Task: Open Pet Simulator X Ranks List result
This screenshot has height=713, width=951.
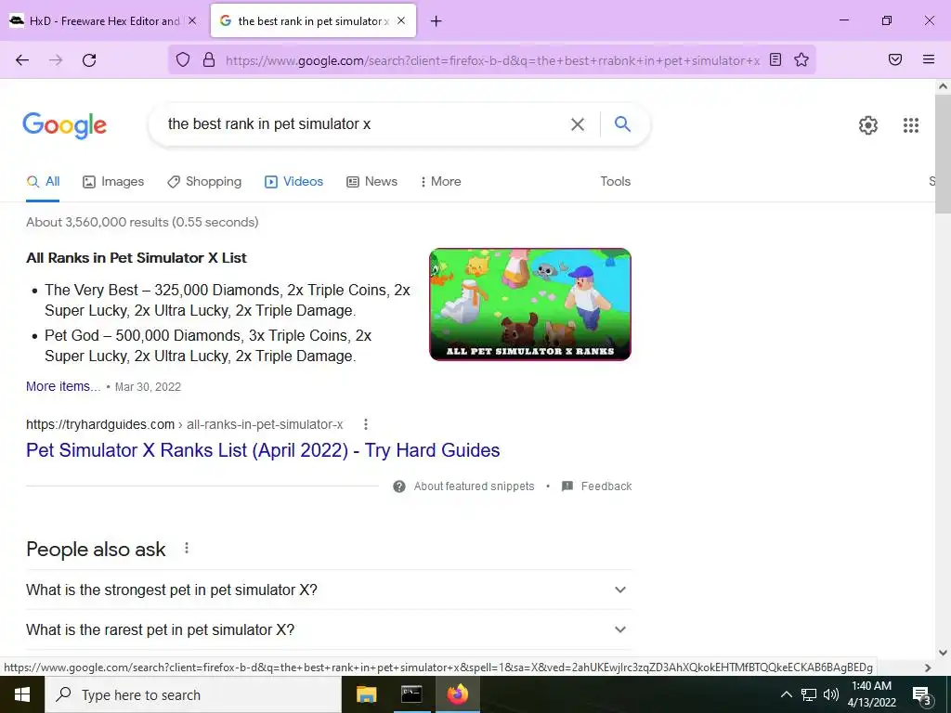Action: (x=263, y=450)
